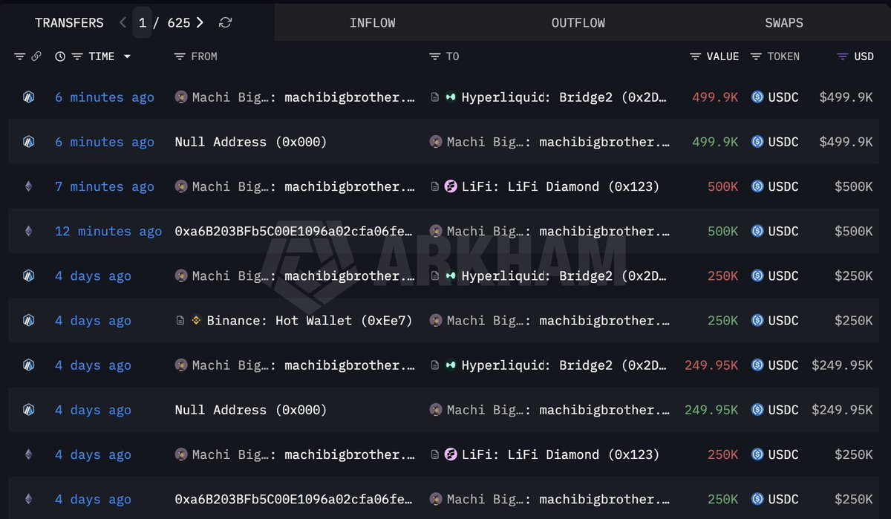Click the clock icon in the TIME header
Screen dimensions: 891x519
[60, 56]
